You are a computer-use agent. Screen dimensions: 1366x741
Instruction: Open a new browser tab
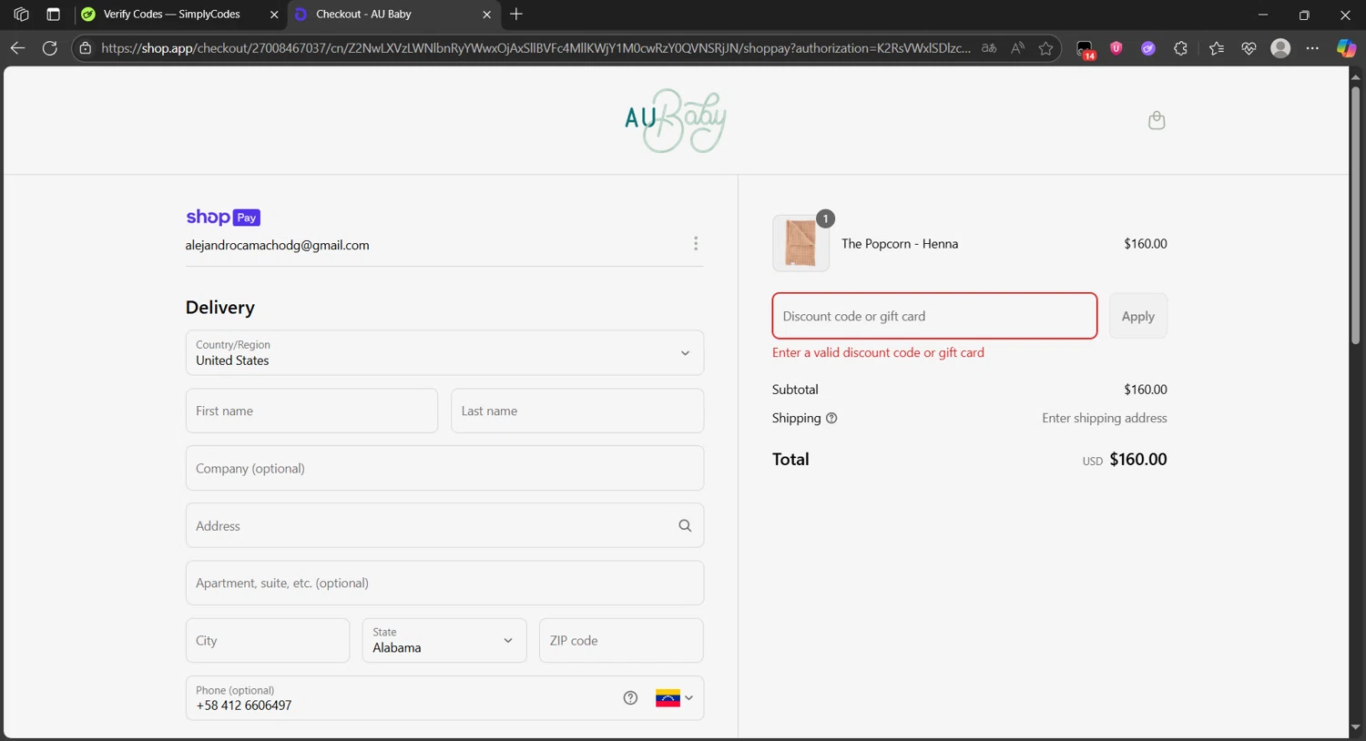click(516, 15)
